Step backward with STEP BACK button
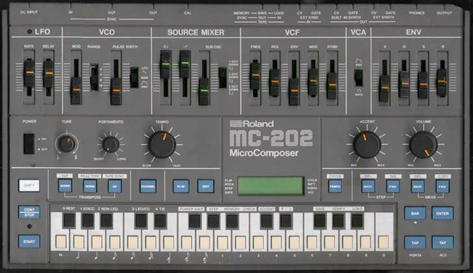 (368, 186)
